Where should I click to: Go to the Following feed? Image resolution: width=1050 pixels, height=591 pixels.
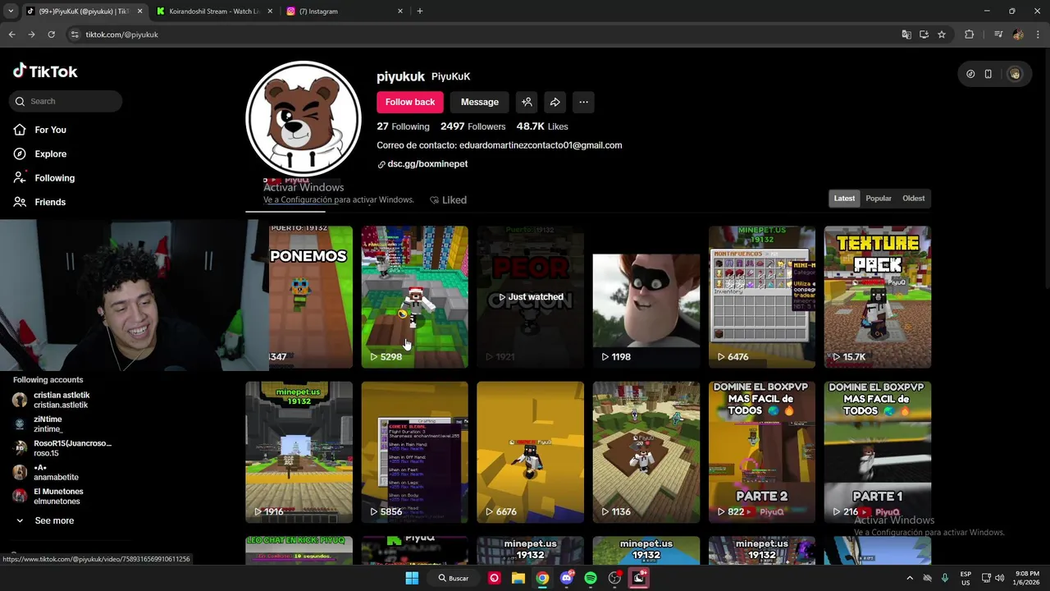tap(43, 177)
